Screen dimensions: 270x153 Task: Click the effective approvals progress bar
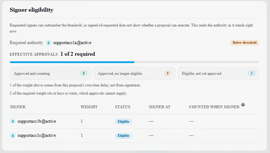tap(134, 62)
